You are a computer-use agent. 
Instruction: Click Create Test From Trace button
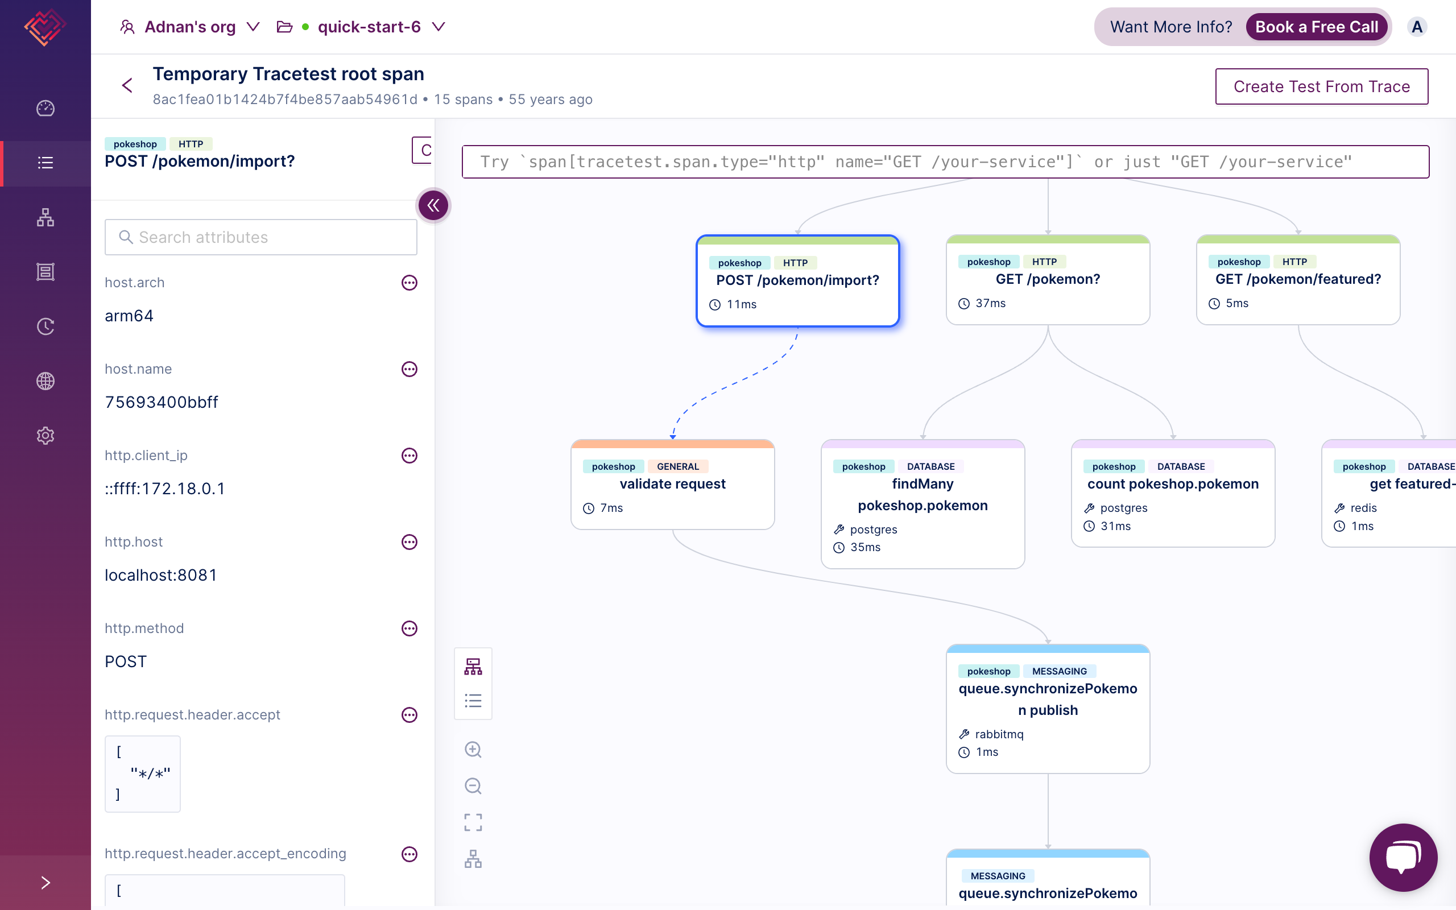click(x=1321, y=86)
